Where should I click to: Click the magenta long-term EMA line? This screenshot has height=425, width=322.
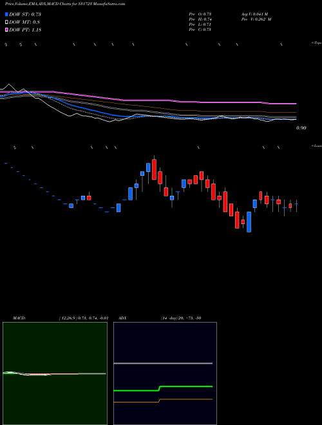click(x=148, y=100)
